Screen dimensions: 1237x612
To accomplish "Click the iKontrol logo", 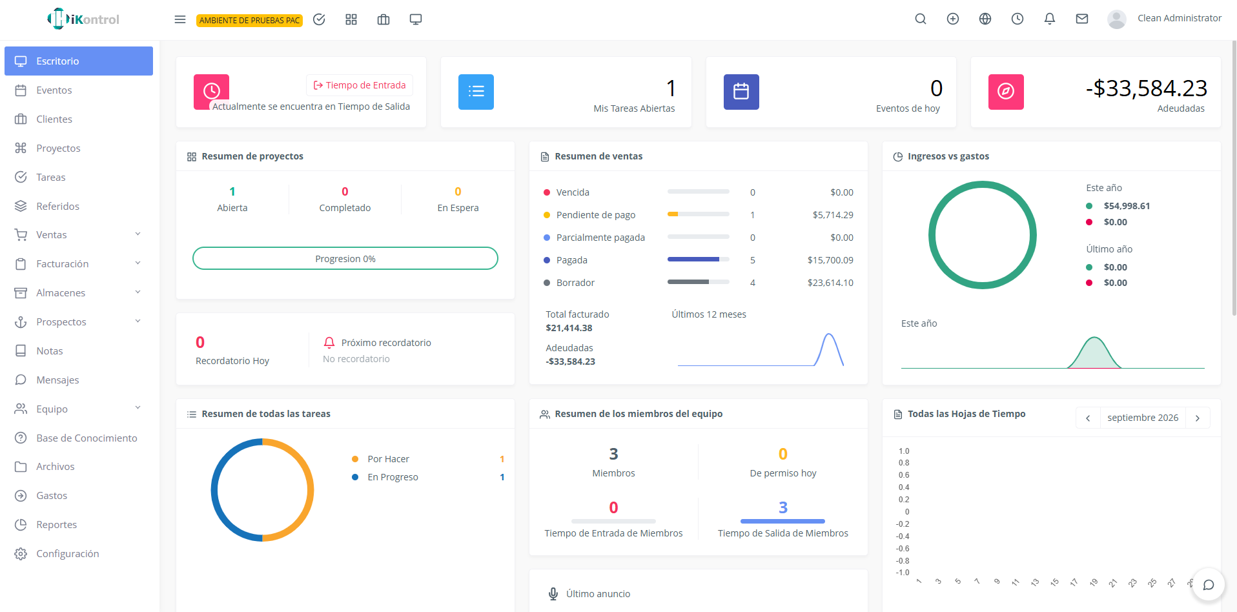I will [x=83, y=19].
